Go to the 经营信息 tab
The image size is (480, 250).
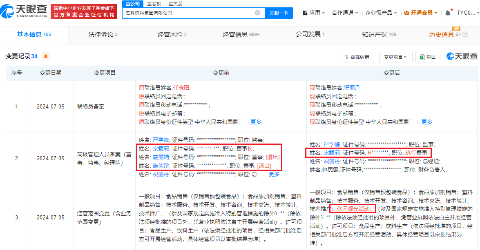241,35
